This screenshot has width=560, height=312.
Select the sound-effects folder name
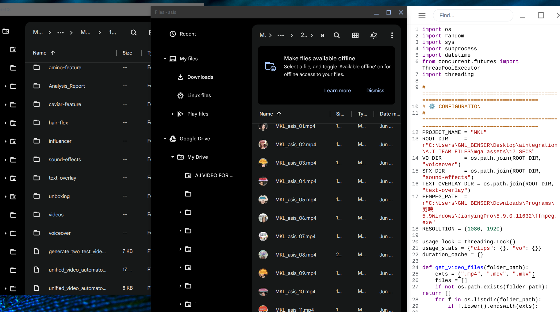(65, 159)
